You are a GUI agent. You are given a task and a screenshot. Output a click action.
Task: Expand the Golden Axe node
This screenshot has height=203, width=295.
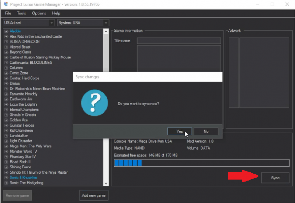6,120
